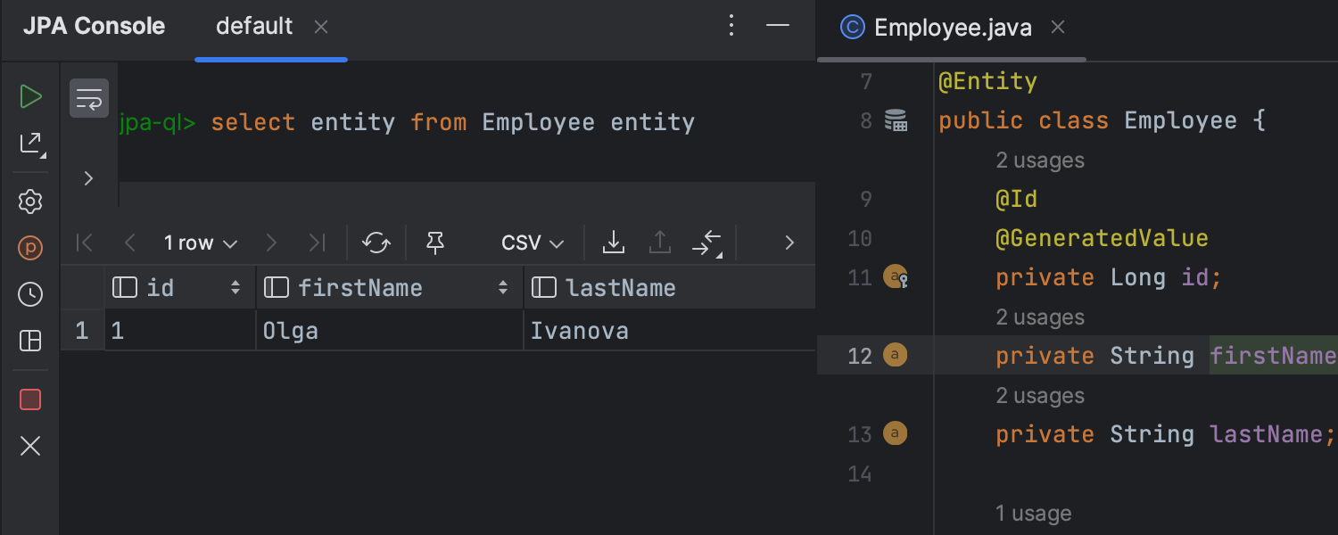The image size is (1338, 535).
Task: Open JPA Console options (three dots) menu
Action: tap(731, 26)
